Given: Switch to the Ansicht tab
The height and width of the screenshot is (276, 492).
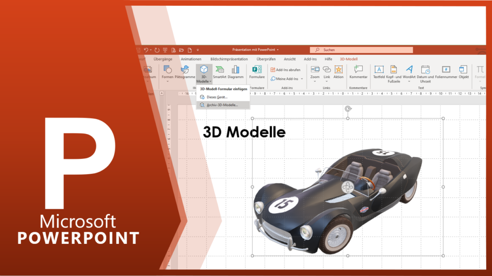Looking at the screenshot, I should click(x=290, y=59).
